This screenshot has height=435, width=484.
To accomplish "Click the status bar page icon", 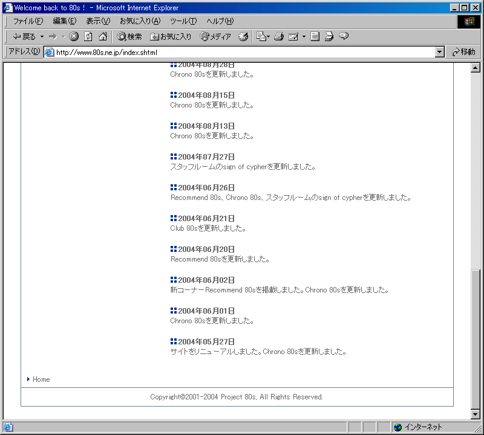I will [8, 427].
